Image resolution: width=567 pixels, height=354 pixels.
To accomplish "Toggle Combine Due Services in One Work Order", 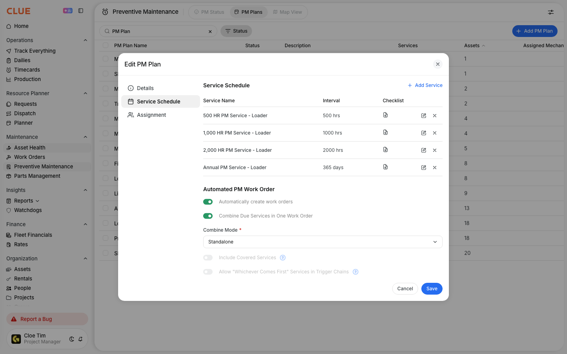I will point(208,216).
